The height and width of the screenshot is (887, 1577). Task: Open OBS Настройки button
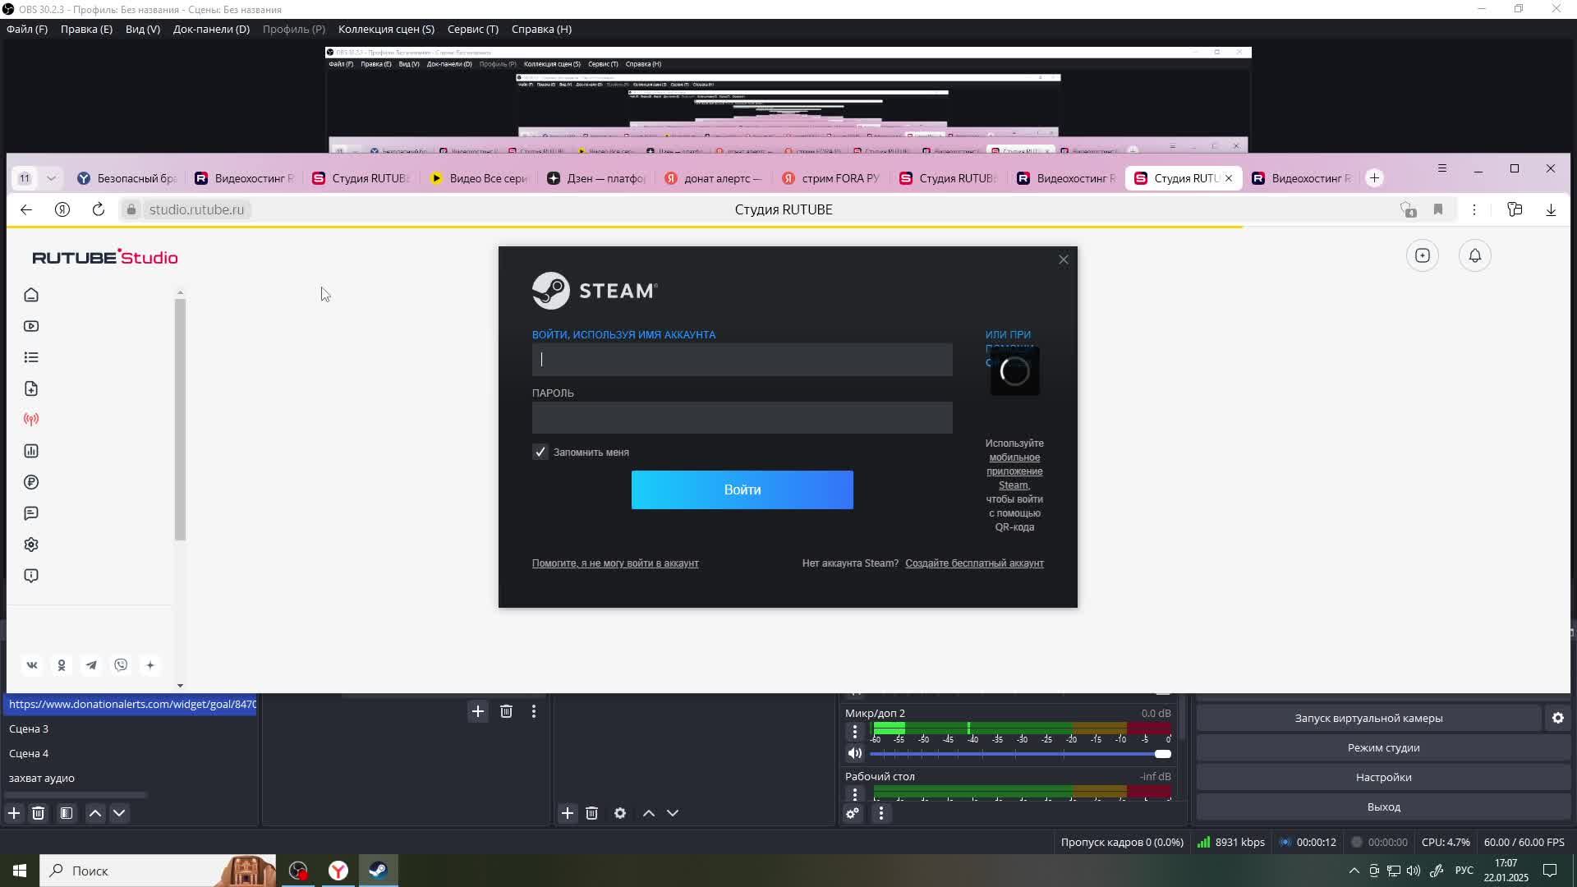coord(1383,777)
